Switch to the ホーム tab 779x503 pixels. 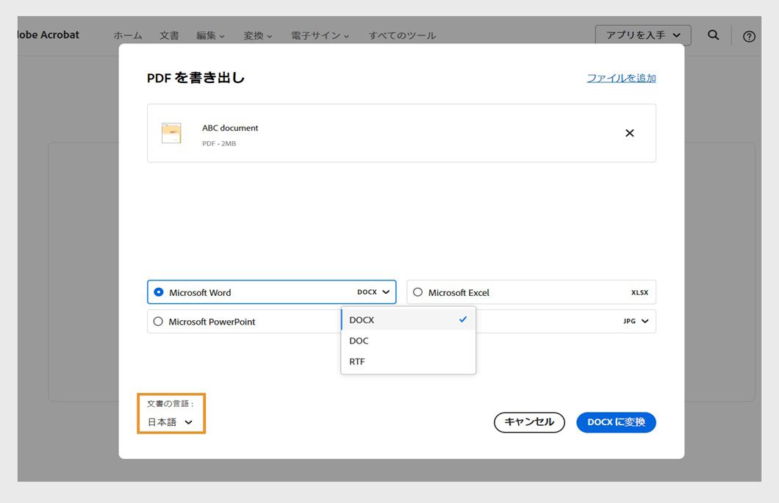tap(127, 35)
